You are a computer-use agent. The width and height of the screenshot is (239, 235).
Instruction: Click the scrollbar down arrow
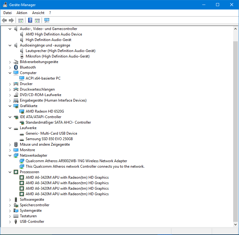[235, 225]
